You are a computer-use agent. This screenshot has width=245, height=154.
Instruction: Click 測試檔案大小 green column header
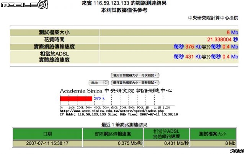213,134
